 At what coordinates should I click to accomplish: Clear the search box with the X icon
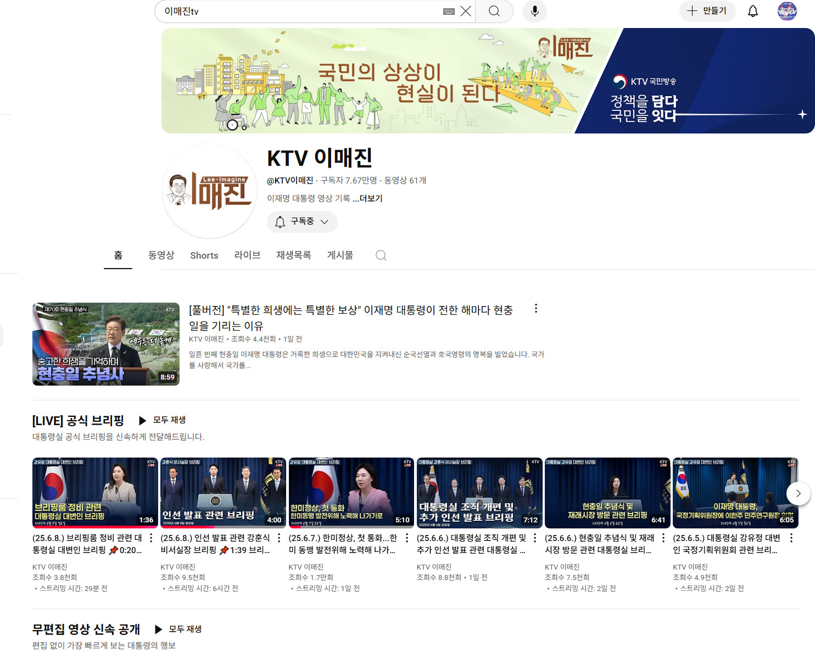coord(466,11)
